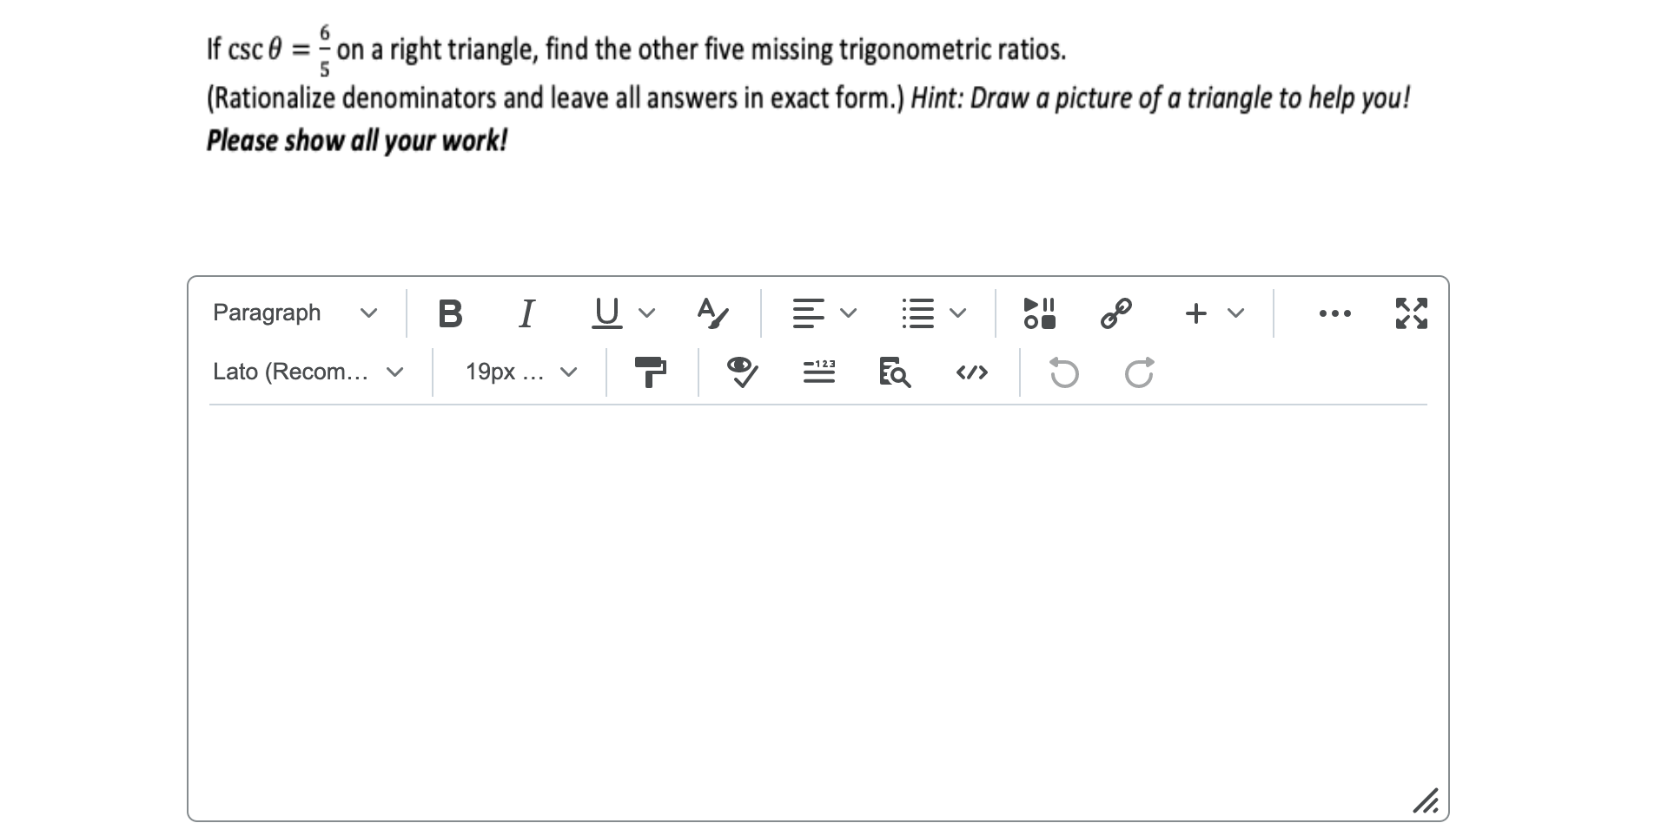
Task: Click the editor resize handle
Action: [1426, 800]
